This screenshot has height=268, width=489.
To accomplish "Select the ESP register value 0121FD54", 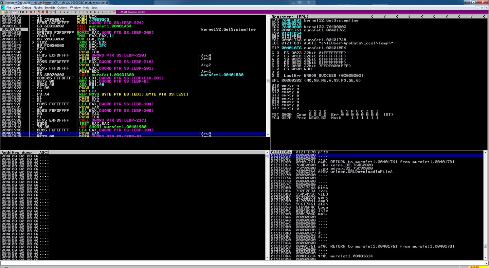I will pyautogui.click(x=291, y=33).
